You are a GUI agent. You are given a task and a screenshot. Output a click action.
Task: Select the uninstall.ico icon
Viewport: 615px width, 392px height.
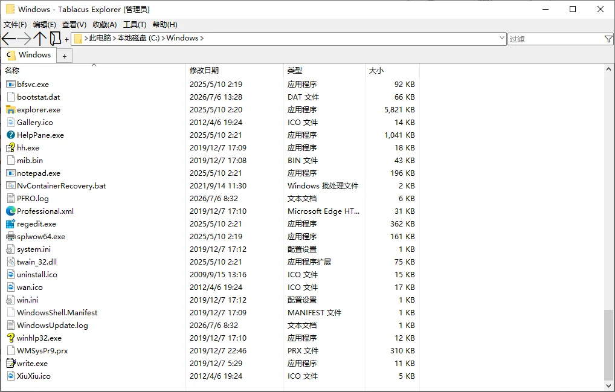[11, 274]
